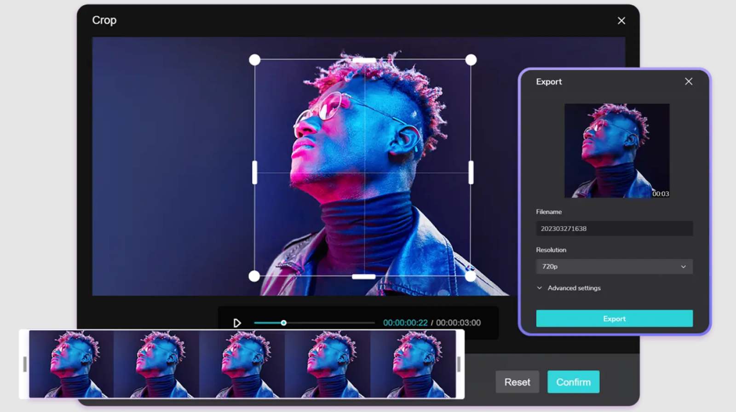Expand Advanced settings section

coord(569,288)
